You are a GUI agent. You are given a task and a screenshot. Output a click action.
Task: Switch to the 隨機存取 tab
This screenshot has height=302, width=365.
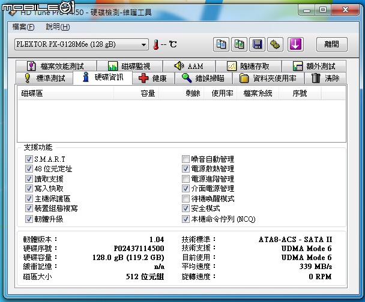point(249,66)
